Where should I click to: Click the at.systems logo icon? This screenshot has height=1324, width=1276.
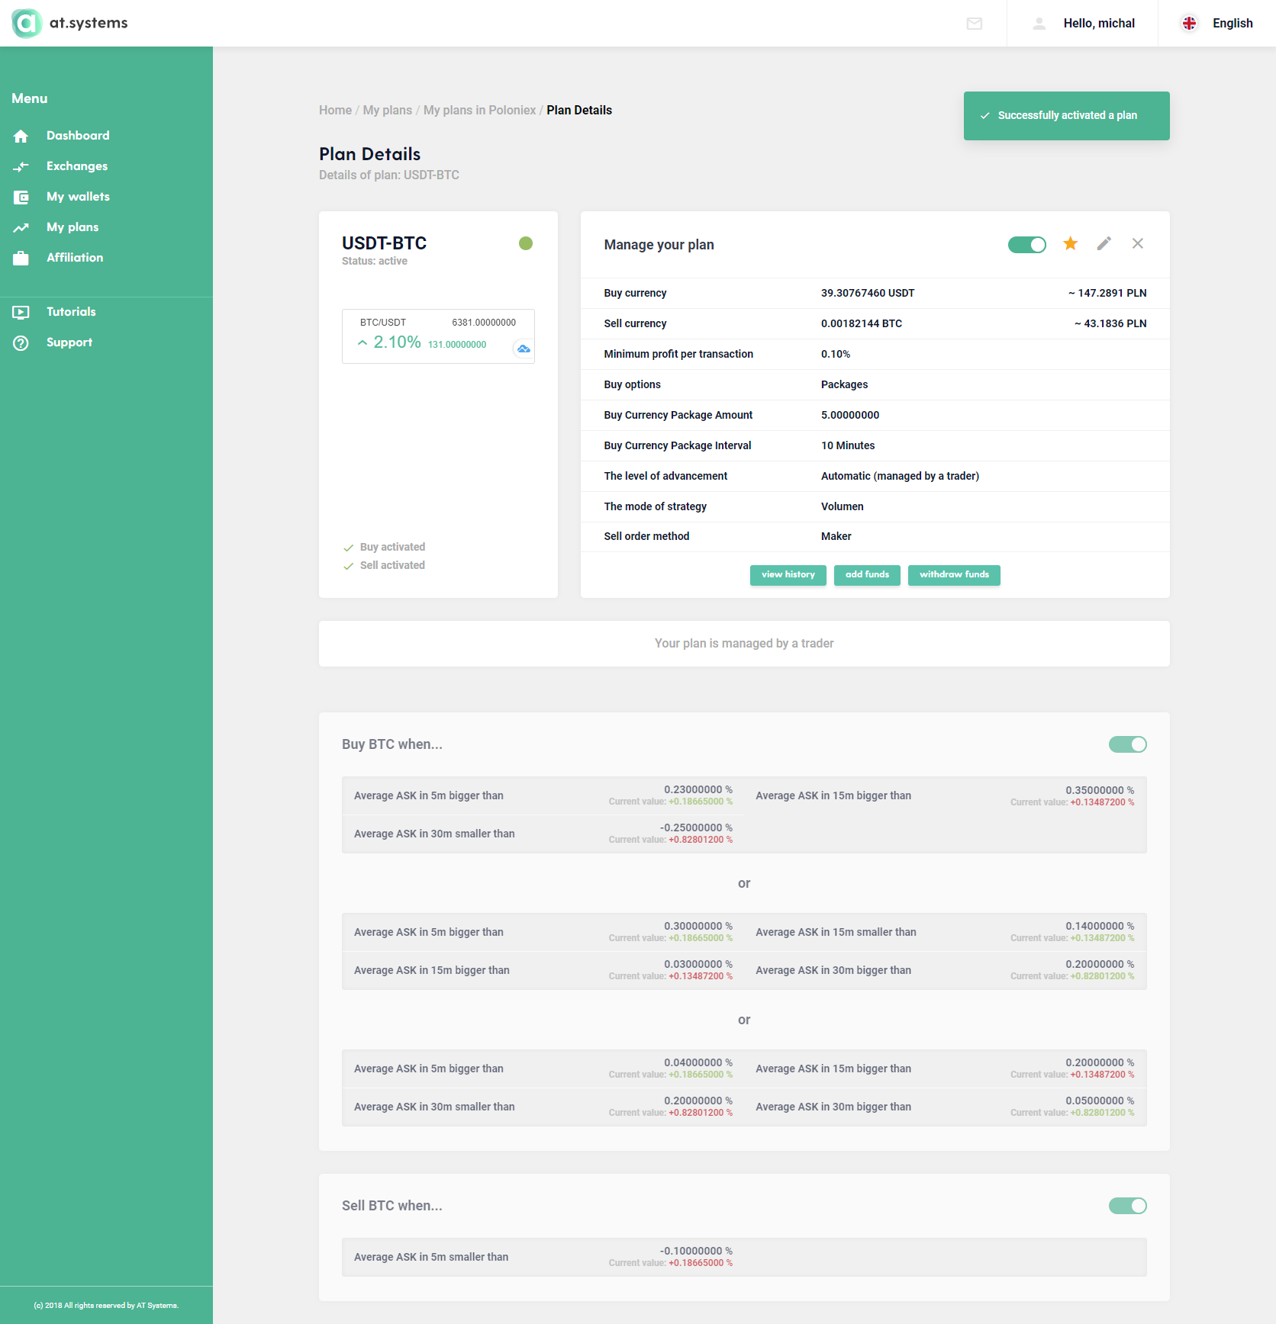pos(27,23)
